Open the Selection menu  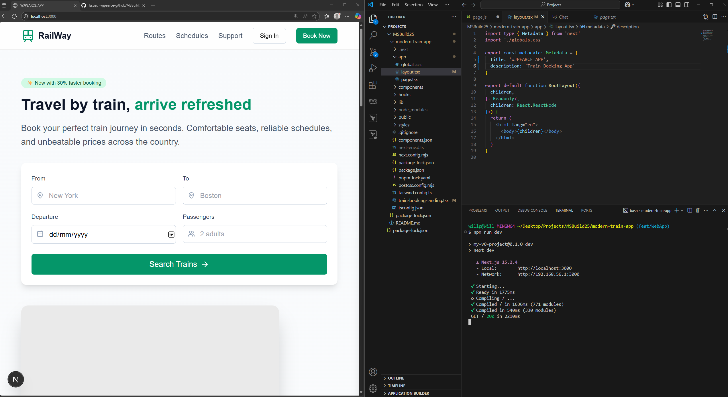click(x=413, y=5)
